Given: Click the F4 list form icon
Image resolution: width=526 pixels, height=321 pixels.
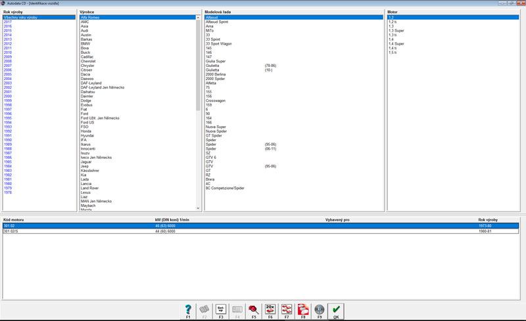Looking at the screenshot, I should pyautogui.click(x=237, y=311).
